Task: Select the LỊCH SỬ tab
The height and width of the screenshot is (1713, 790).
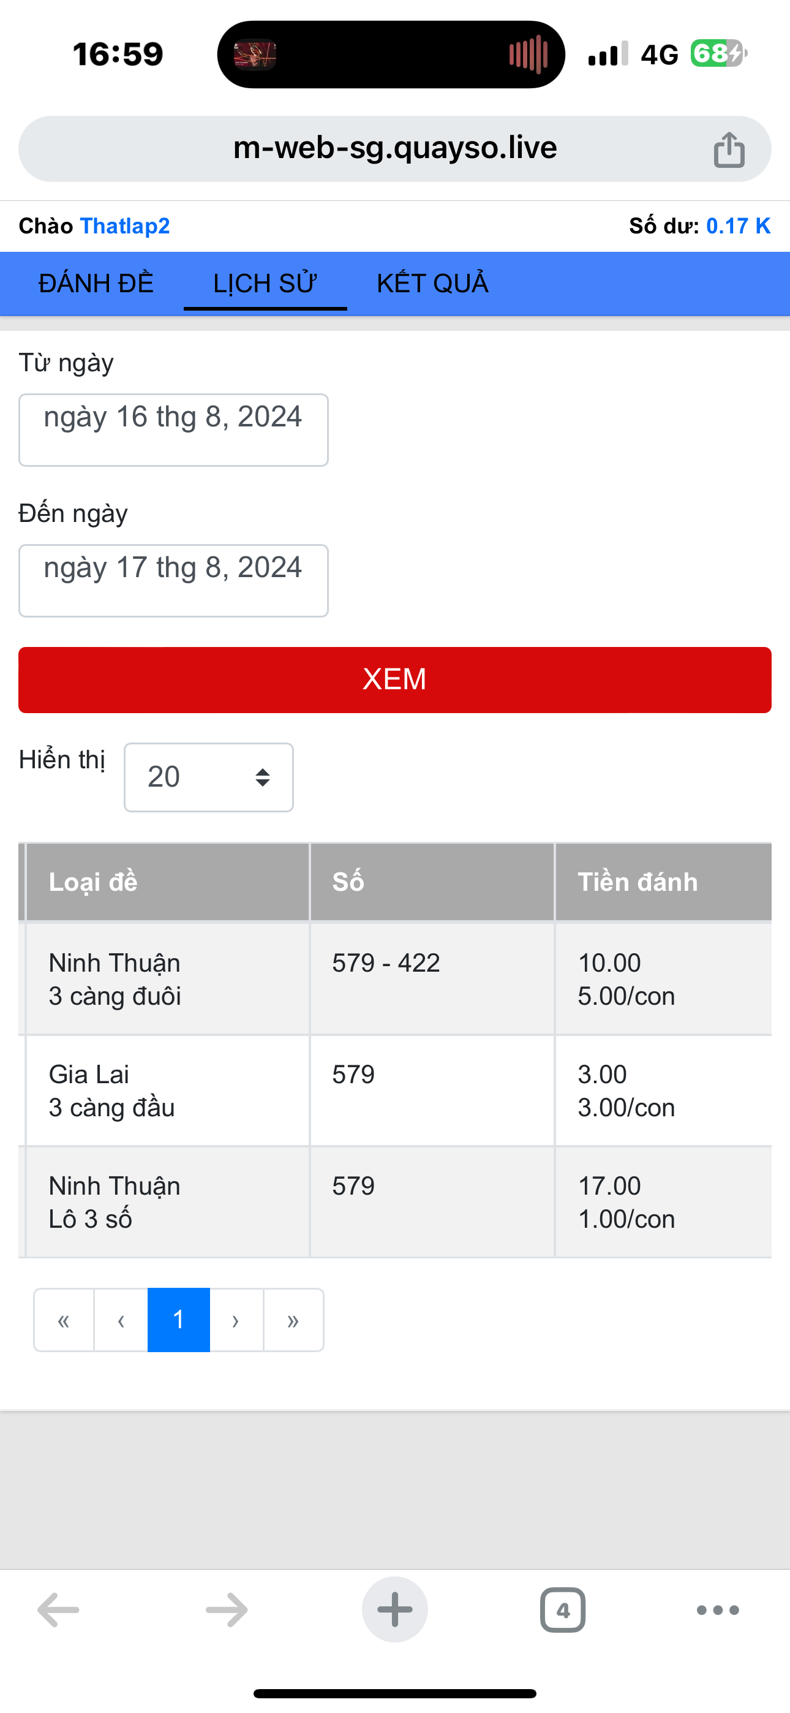Action: (265, 283)
